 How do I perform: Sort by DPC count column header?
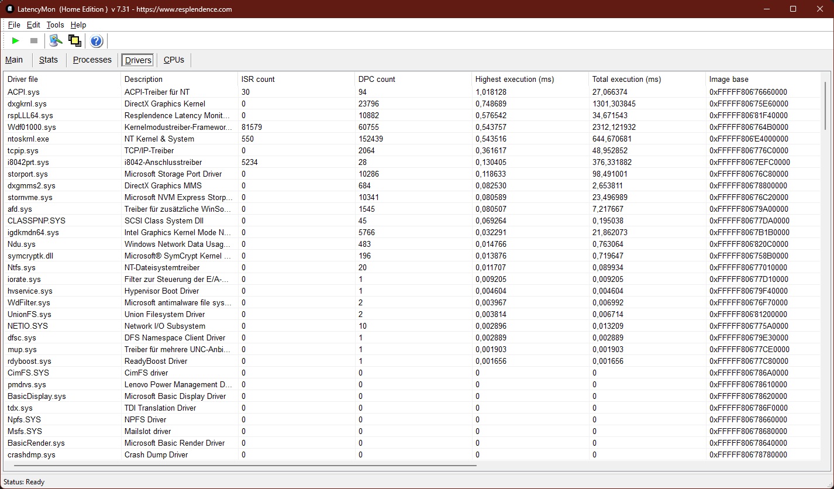[413, 79]
